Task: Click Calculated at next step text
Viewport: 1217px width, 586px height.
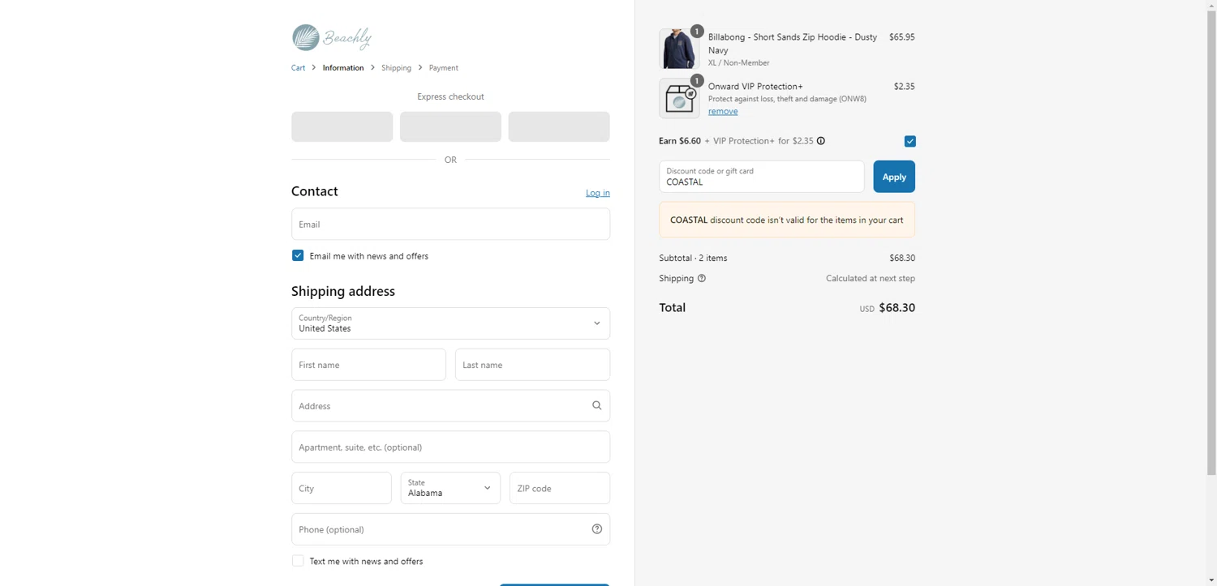Action: pos(871,278)
